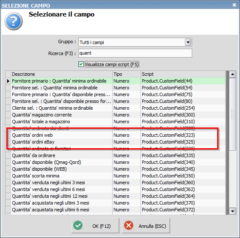Cancel with Annulla (ESC) button

click(146, 226)
